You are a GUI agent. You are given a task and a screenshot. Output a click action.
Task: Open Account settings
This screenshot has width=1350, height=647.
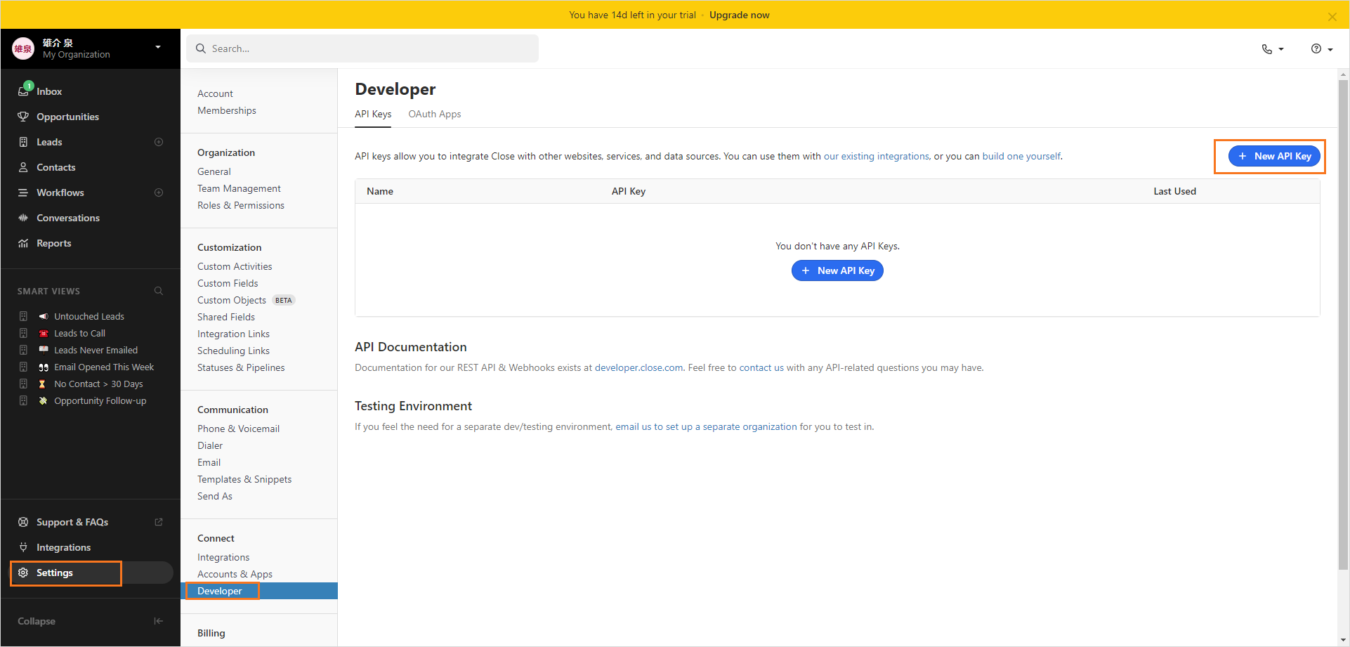click(x=215, y=93)
